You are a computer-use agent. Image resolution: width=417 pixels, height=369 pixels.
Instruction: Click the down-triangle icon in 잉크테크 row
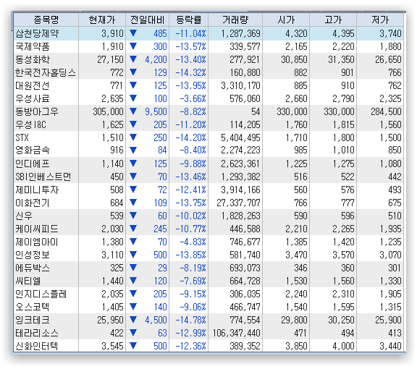[133, 320]
